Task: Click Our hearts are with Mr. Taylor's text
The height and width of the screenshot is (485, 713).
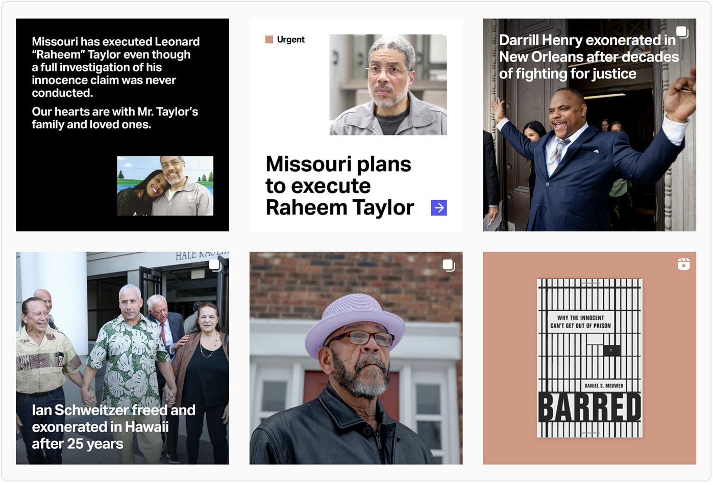Action: 115,118
